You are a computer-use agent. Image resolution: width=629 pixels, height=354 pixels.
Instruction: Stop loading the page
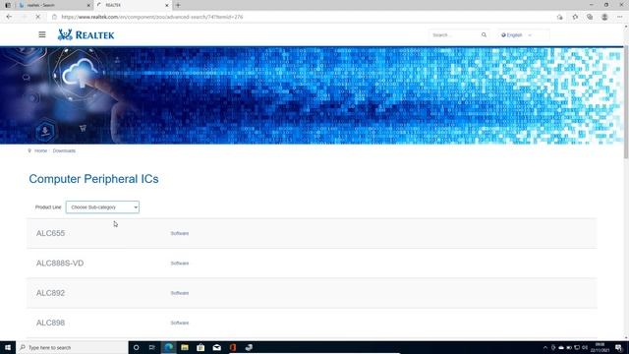point(37,17)
